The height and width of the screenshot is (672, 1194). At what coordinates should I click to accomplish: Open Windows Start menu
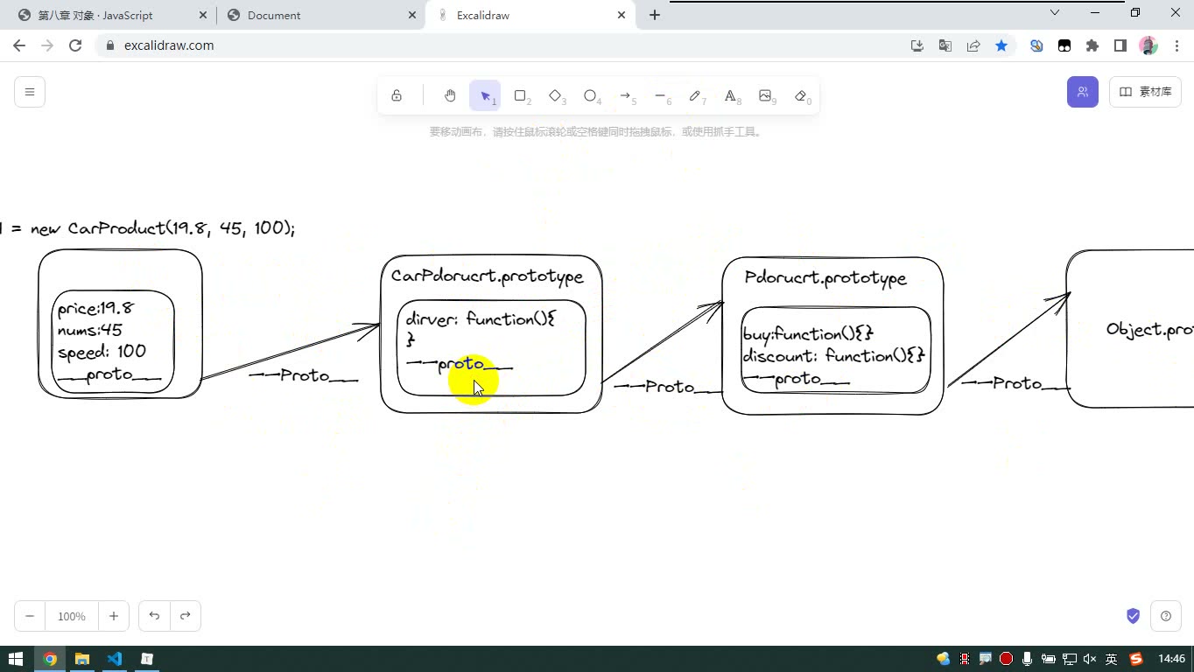(x=16, y=659)
